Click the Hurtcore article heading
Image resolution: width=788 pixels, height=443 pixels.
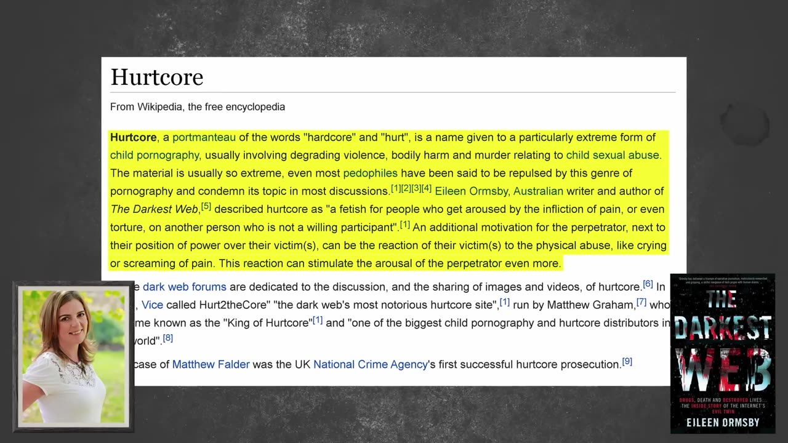click(157, 78)
